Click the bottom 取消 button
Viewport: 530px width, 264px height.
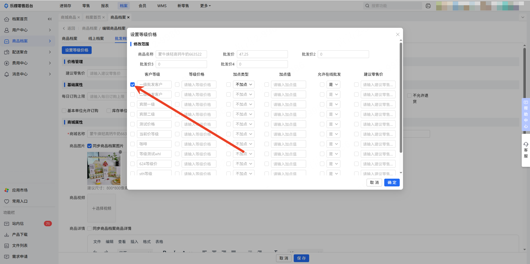pyautogui.click(x=284, y=258)
